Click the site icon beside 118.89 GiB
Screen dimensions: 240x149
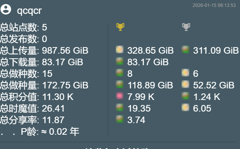tap(120, 84)
